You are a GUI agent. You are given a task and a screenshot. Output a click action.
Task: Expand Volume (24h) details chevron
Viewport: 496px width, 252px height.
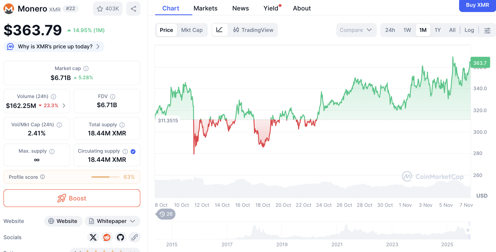[x=64, y=106]
